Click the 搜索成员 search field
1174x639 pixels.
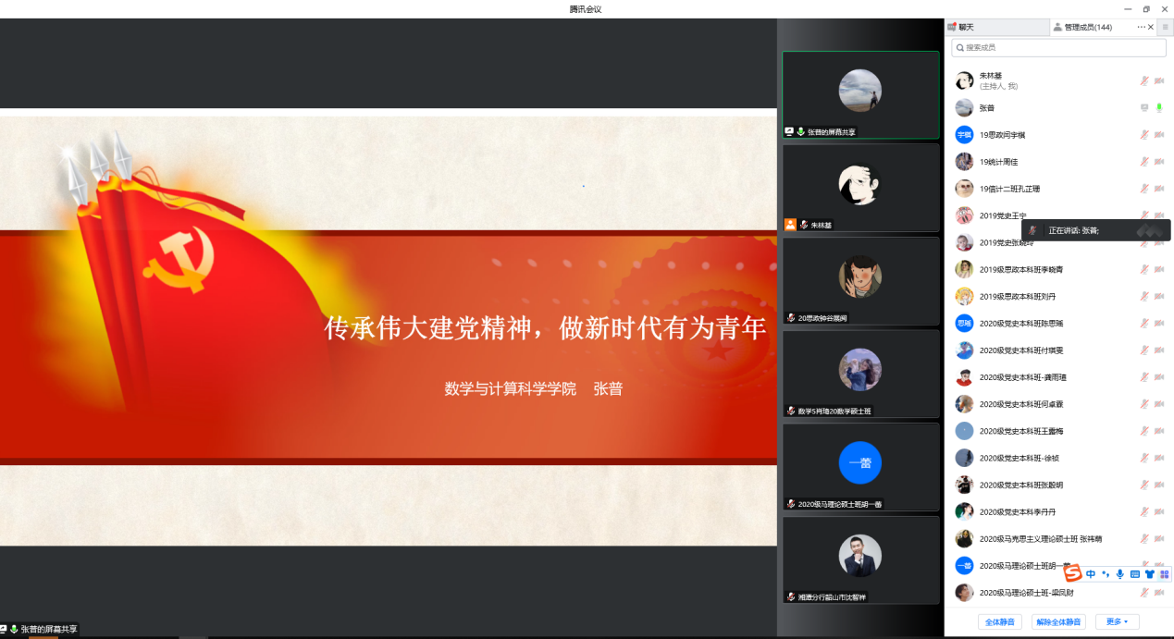point(1059,47)
